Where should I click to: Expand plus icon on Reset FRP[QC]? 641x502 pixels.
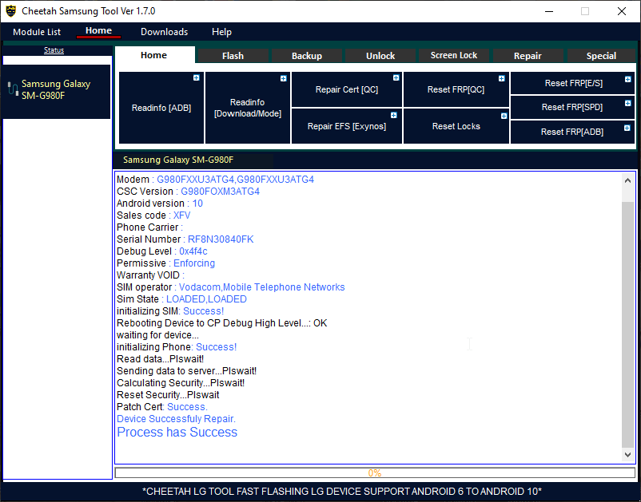pyautogui.click(x=502, y=78)
